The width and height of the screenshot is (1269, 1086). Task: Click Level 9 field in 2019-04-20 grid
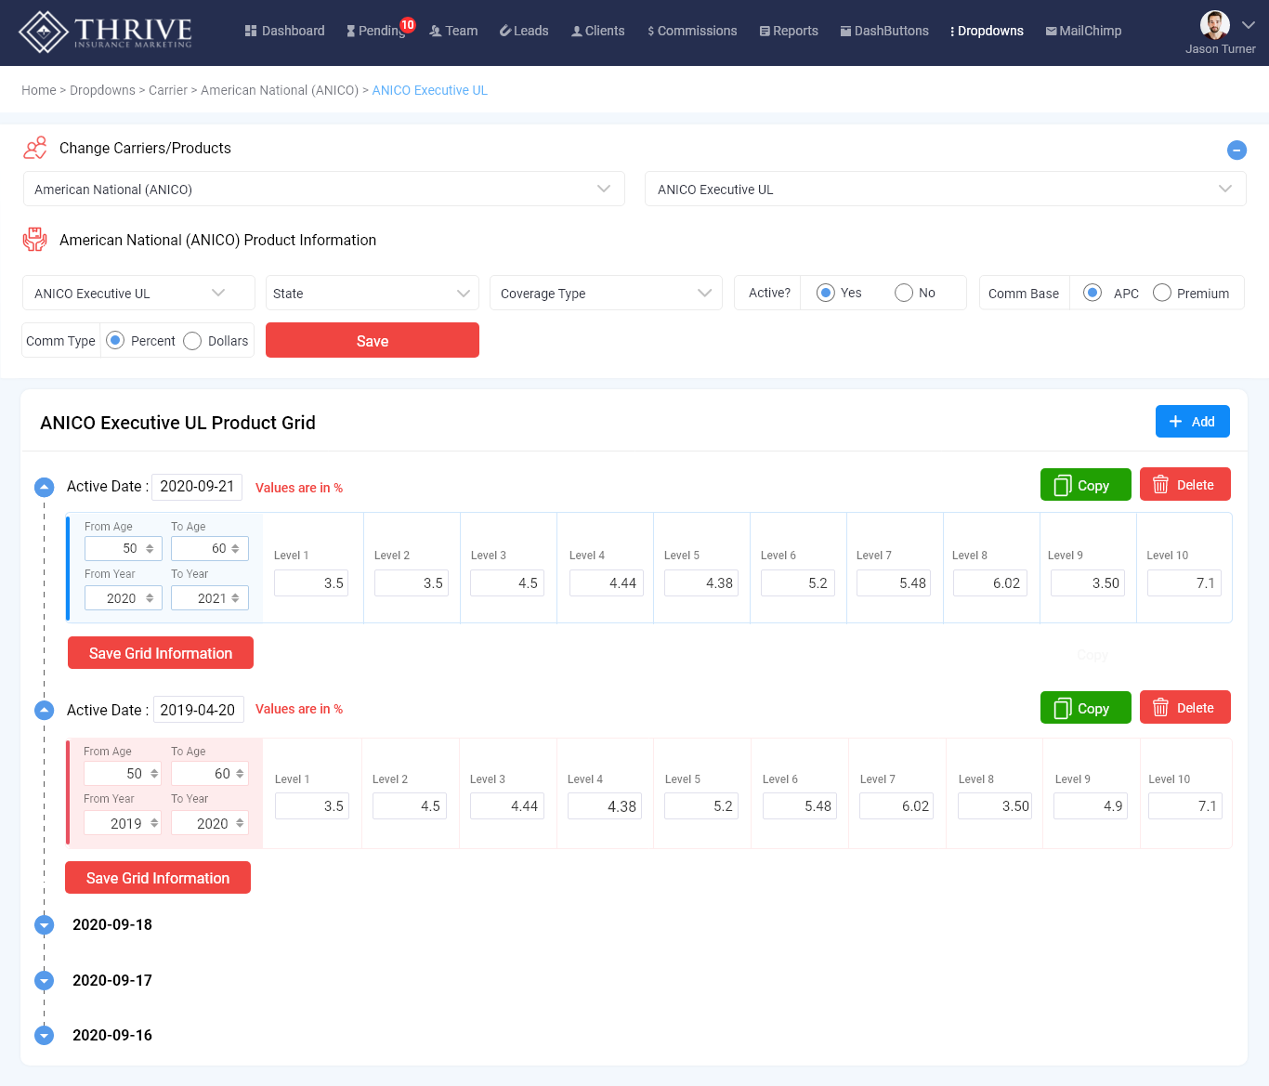click(x=1091, y=805)
